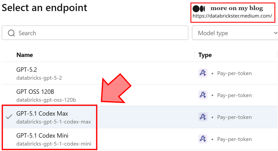278x151 pixels.
Task: Click the GPT-5.2 capability wrench icon
Action: pos(203,73)
